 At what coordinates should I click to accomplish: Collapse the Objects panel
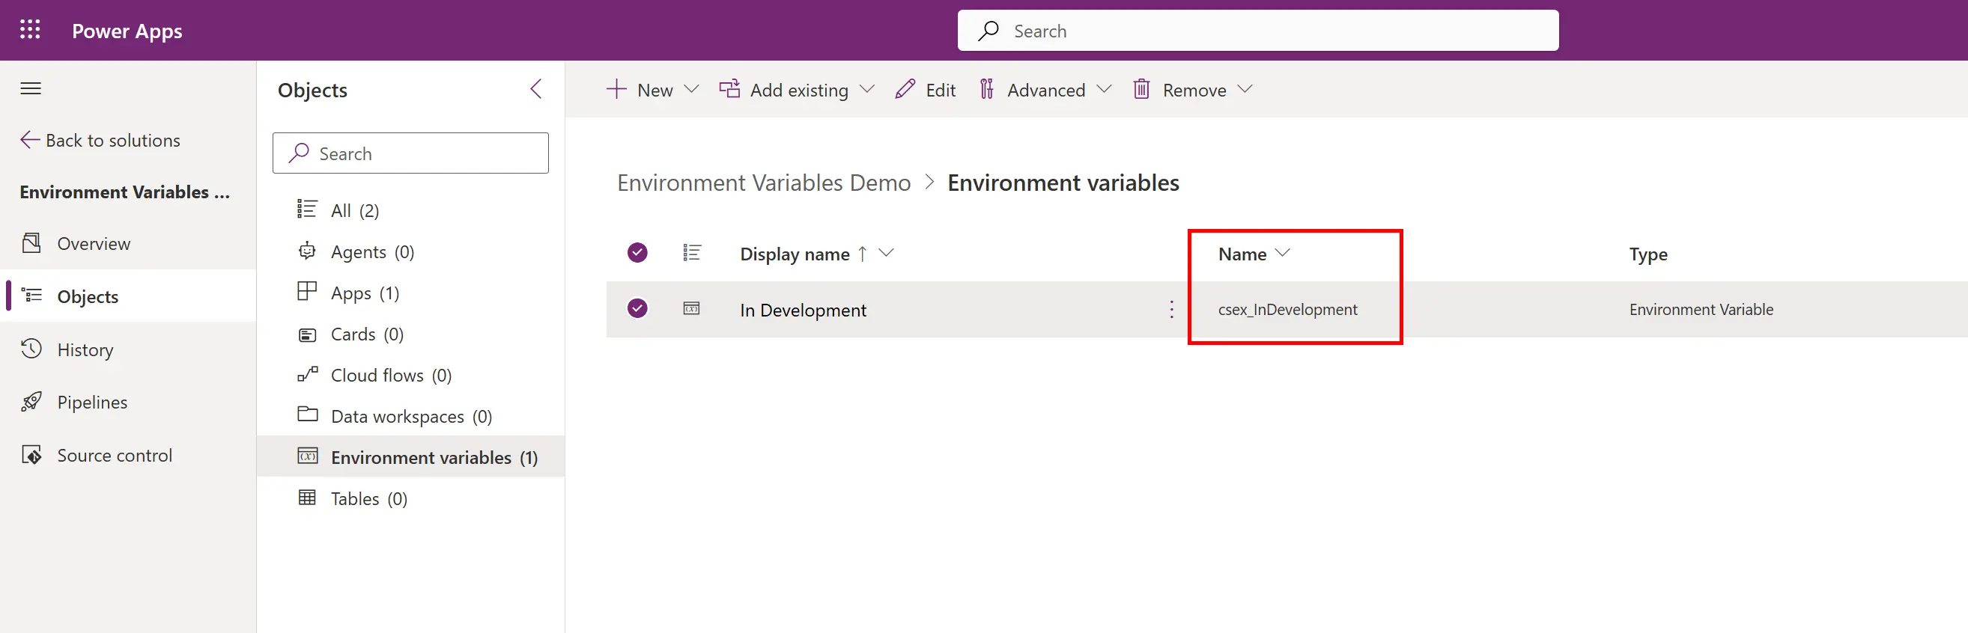[536, 89]
